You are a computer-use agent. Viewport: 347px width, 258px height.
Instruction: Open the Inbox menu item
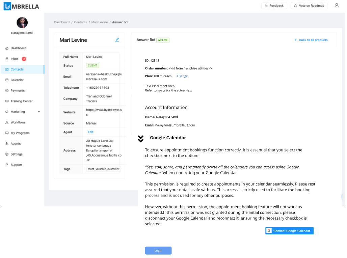(x=15, y=59)
